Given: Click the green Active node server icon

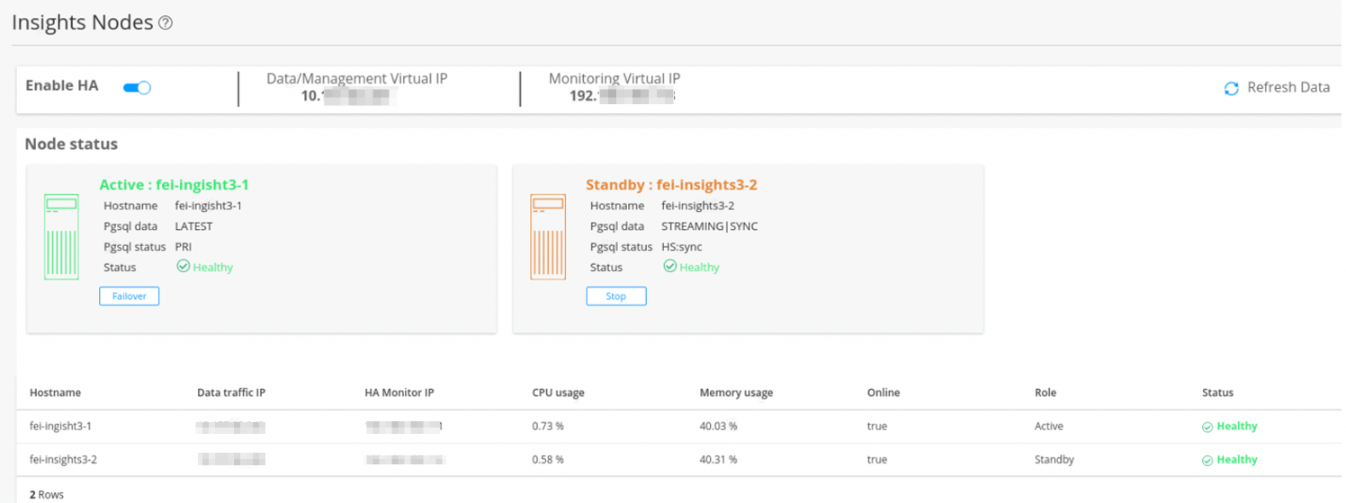Looking at the screenshot, I should pos(61,237).
